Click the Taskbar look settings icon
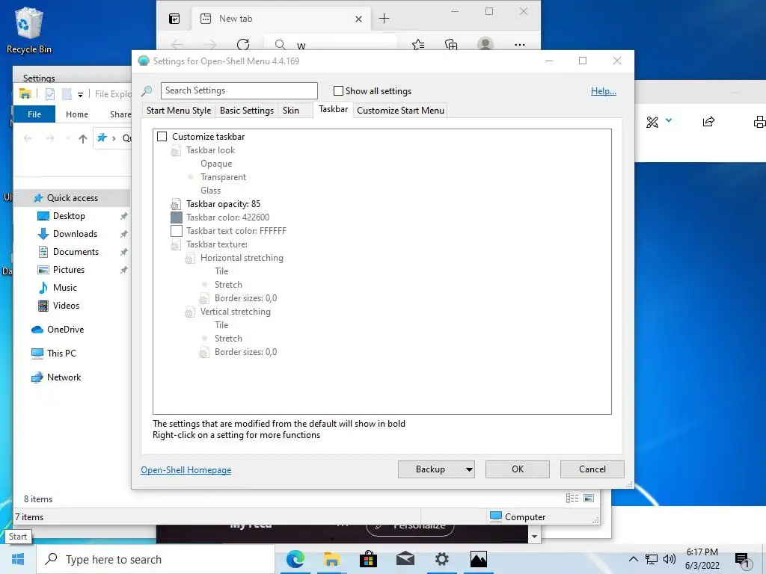 point(176,151)
